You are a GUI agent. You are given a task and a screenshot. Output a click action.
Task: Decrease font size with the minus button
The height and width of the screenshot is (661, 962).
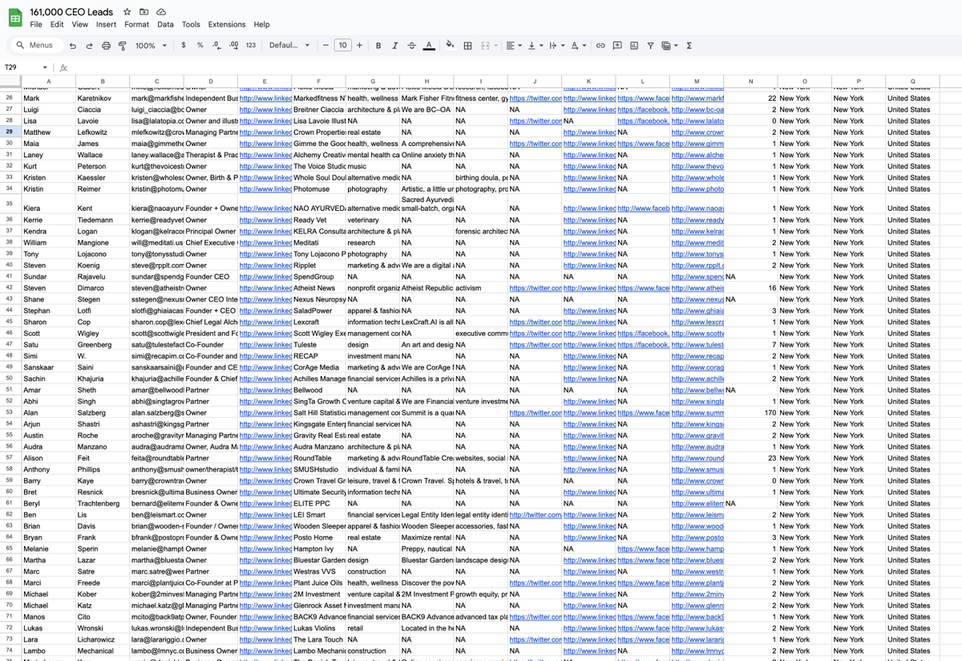pyautogui.click(x=326, y=46)
